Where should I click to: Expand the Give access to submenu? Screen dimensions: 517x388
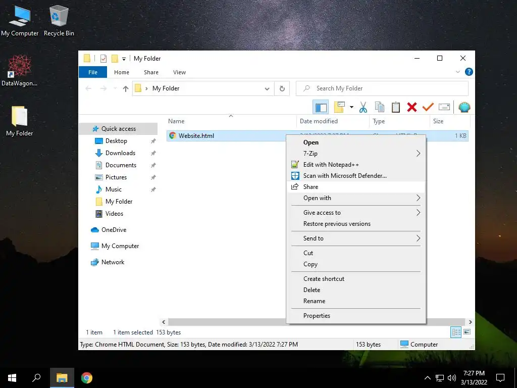pyautogui.click(x=356, y=213)
